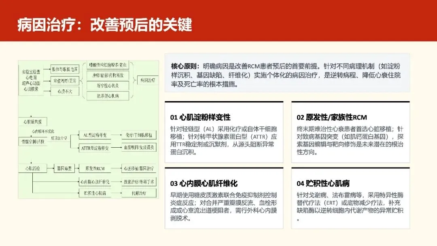Viewport: 437px width, 246px height.
Task: Click the 心脏磁共振 flowchart box
Action: pyautogui.click(x=33, y=122)
